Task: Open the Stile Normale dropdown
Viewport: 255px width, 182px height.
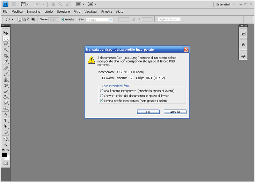Action: 99,20
